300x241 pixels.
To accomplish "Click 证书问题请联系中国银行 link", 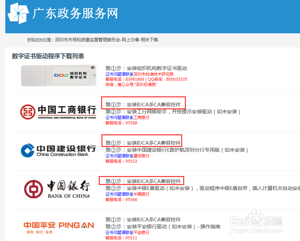I will tap(127, 194).
